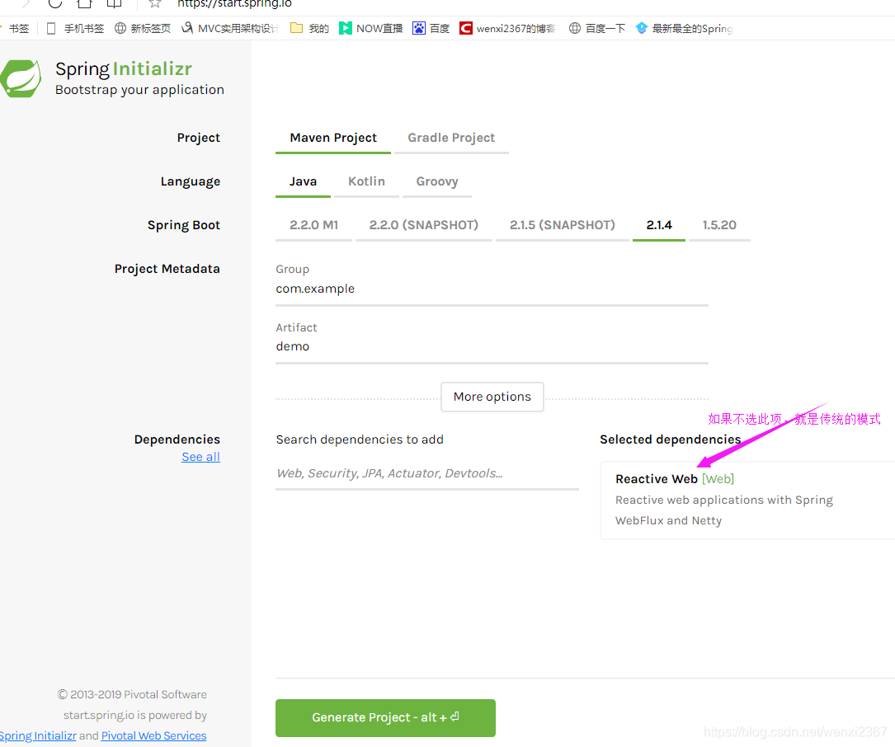Image resolution: width=895 pixels, height=747 pixels.
Task: Click the Spring Initializr title
Action: click(x=124, y=69)
